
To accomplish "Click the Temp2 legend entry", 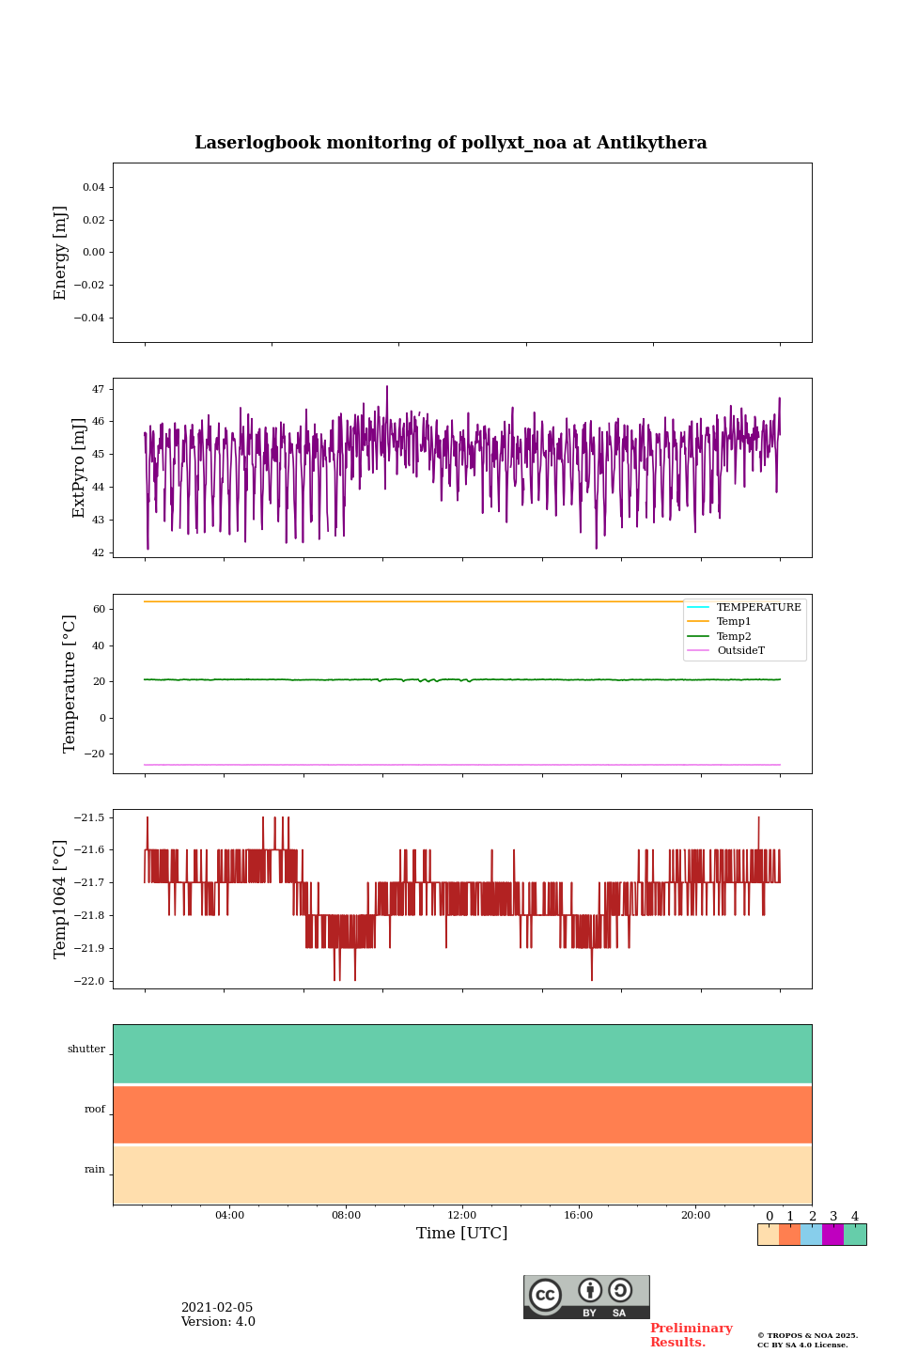I will pos(721,636).
